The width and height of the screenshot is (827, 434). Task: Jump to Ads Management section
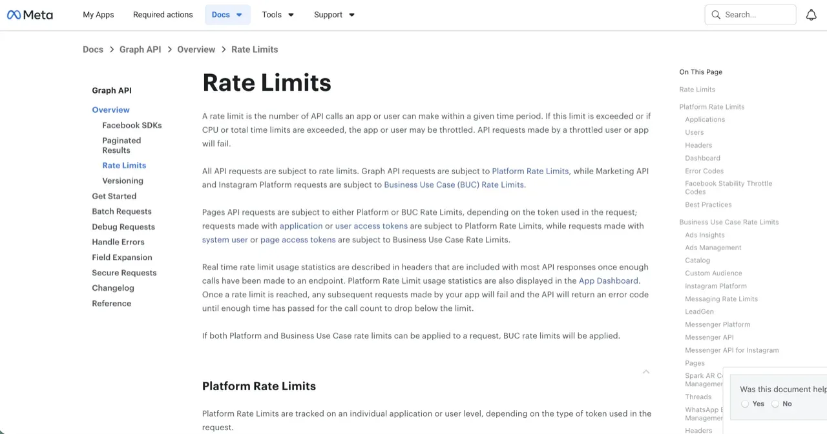tap(713, 248)
